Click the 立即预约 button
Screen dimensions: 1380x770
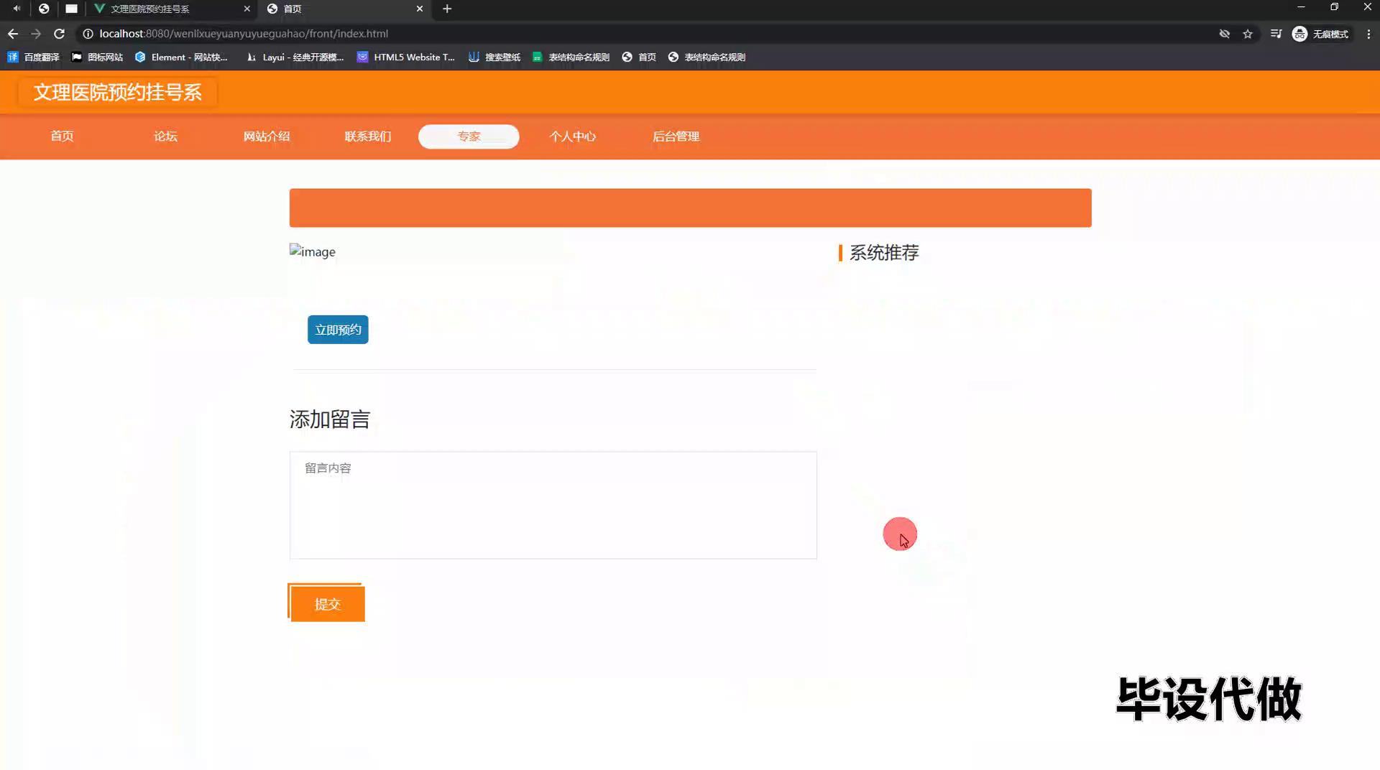(x=338, y=330)
